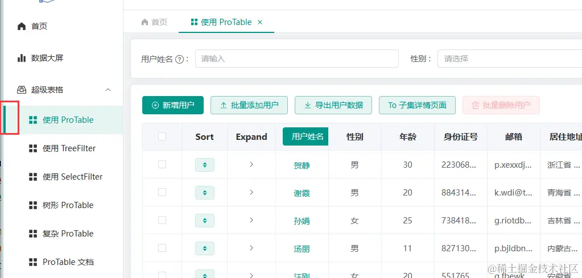This screenshot has height=278, width=582.
Task: Click the 导出用户数据 button
Action: pos(333,105)
